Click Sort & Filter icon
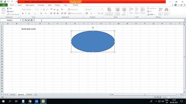This screenshot has height=104, width=186. 161,10
